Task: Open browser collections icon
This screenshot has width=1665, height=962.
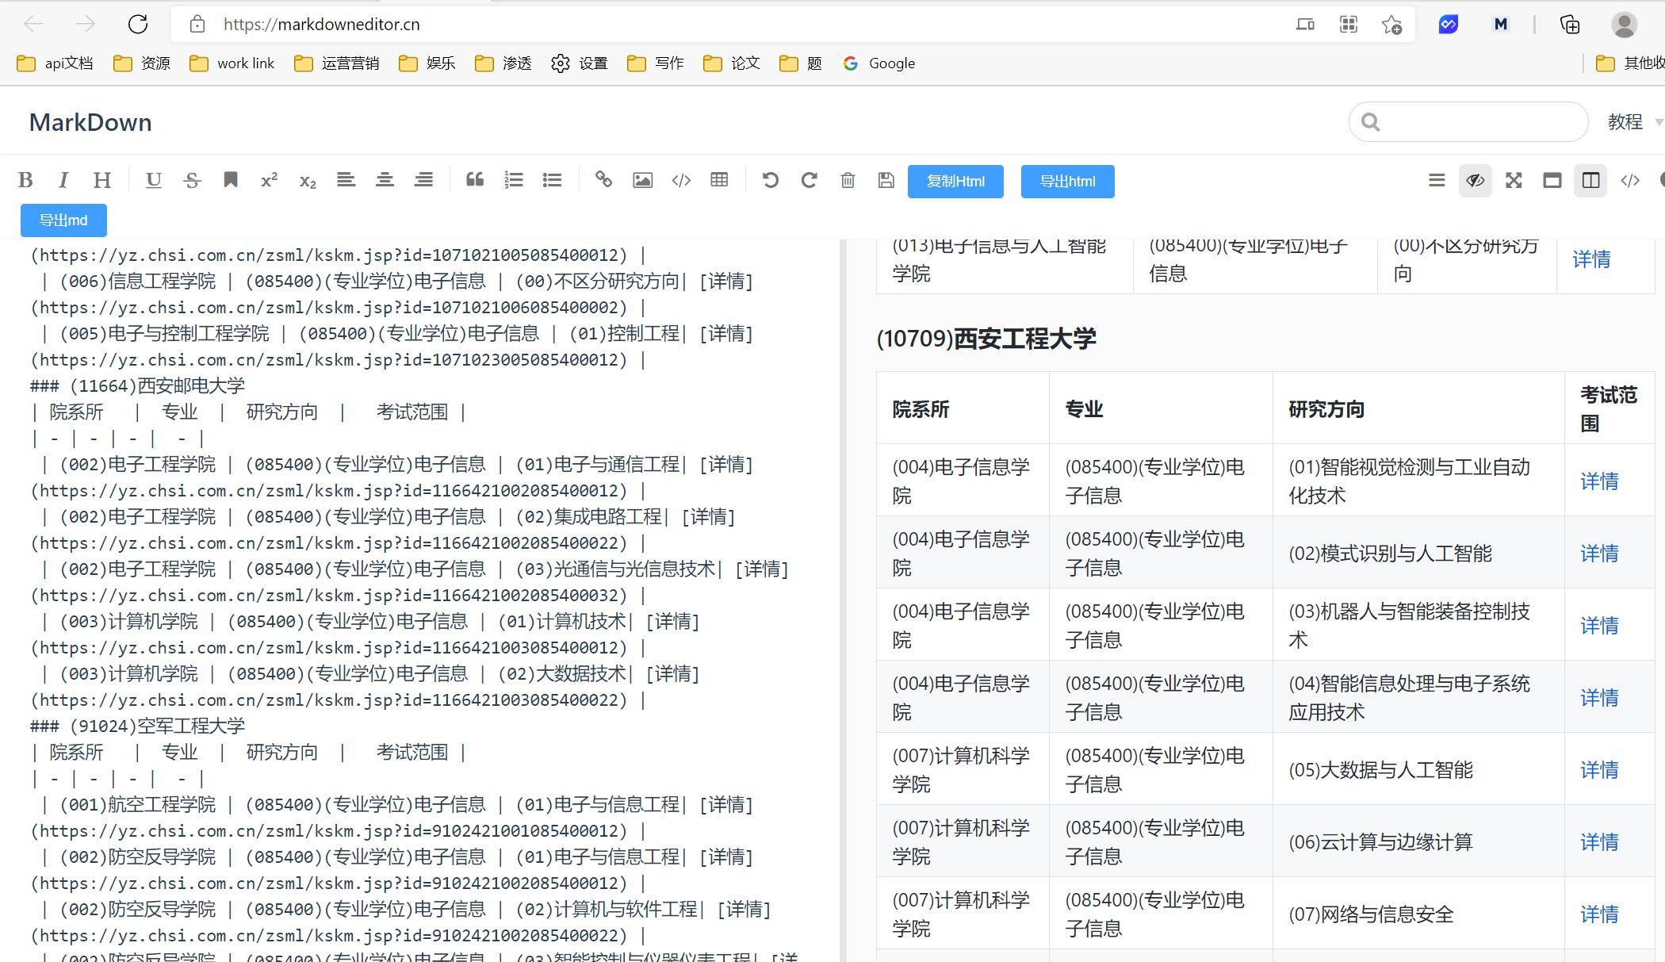Action: 1570,25
